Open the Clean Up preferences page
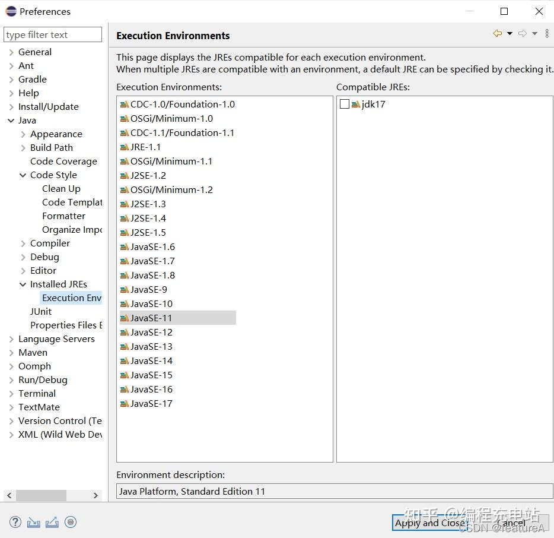554x538 pixels. tap(61, 188)
